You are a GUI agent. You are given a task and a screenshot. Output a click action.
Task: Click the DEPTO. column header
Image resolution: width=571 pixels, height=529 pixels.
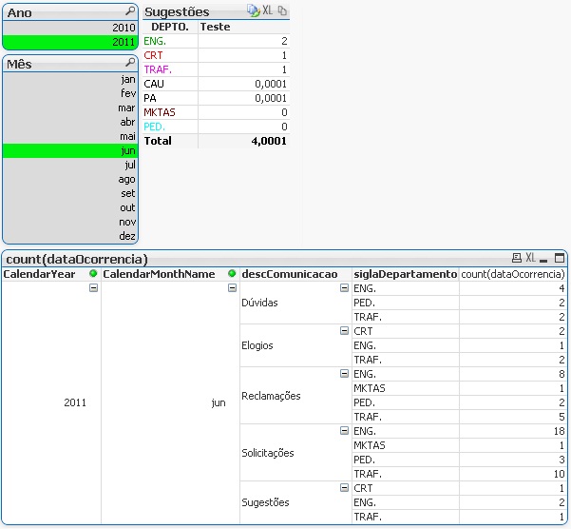[x=170, y=27]
